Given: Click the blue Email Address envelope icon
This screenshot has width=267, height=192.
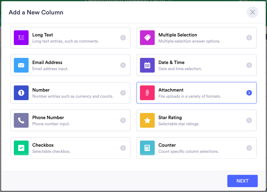Looking at the screenshot, I should 21,65.
